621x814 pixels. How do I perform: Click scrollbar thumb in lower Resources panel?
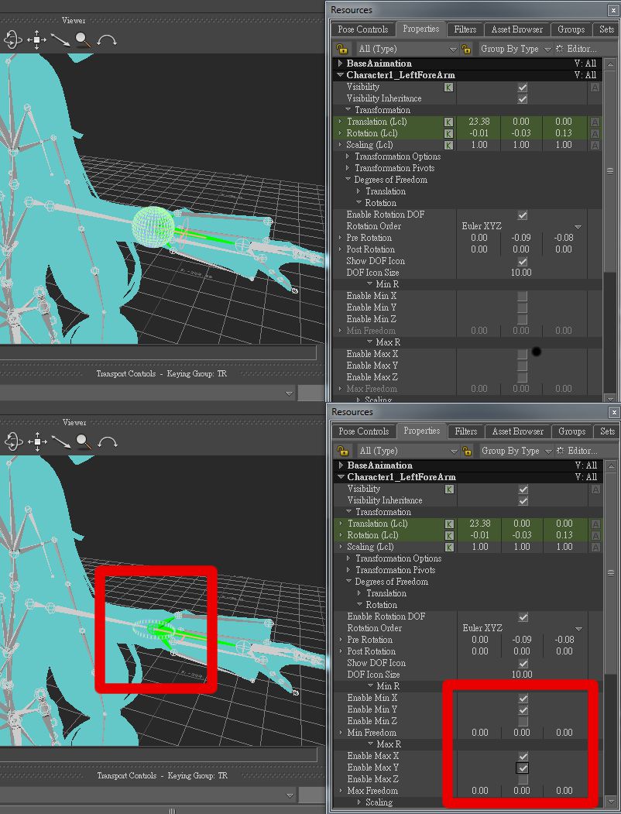click(611, 572)
